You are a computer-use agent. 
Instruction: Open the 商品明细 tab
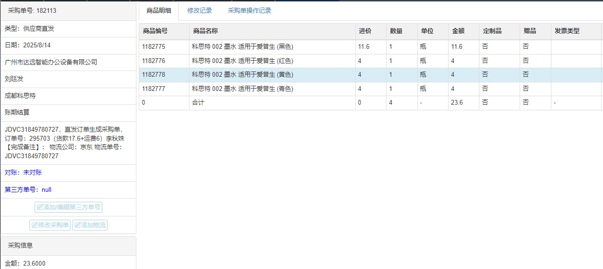click(159, 11)
